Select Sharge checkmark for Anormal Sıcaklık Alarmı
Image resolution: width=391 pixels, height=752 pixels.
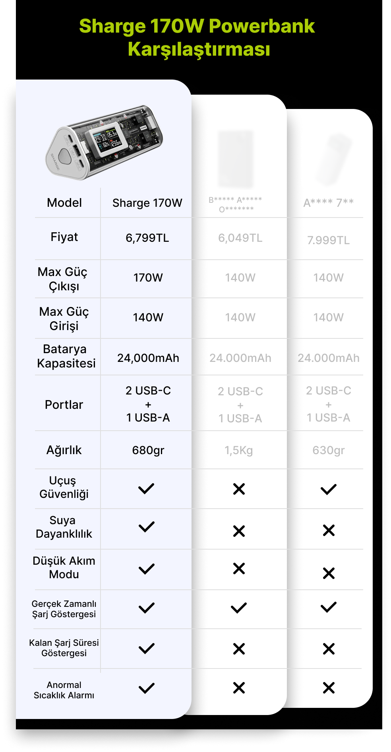147,688
